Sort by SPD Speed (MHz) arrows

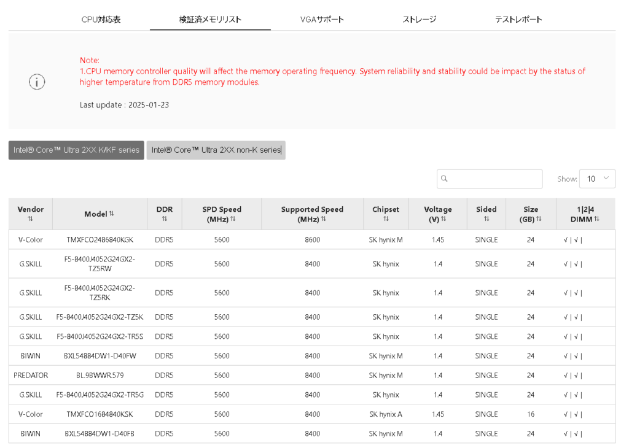point(233,219)
